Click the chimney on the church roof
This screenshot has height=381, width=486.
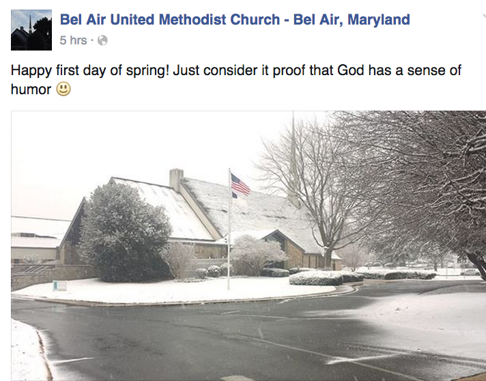point(176,179)
